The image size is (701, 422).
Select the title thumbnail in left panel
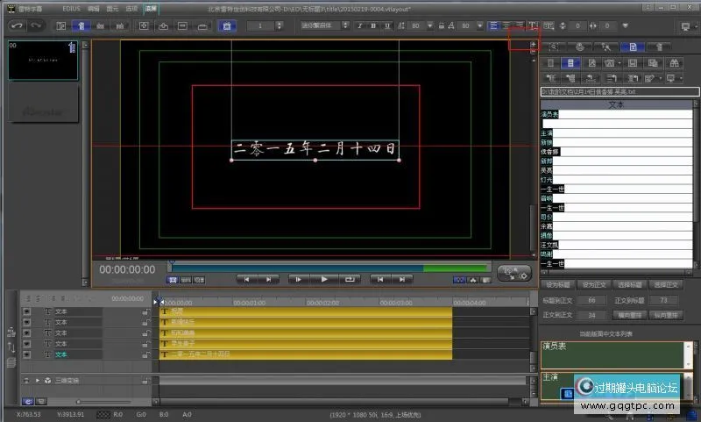42,60
